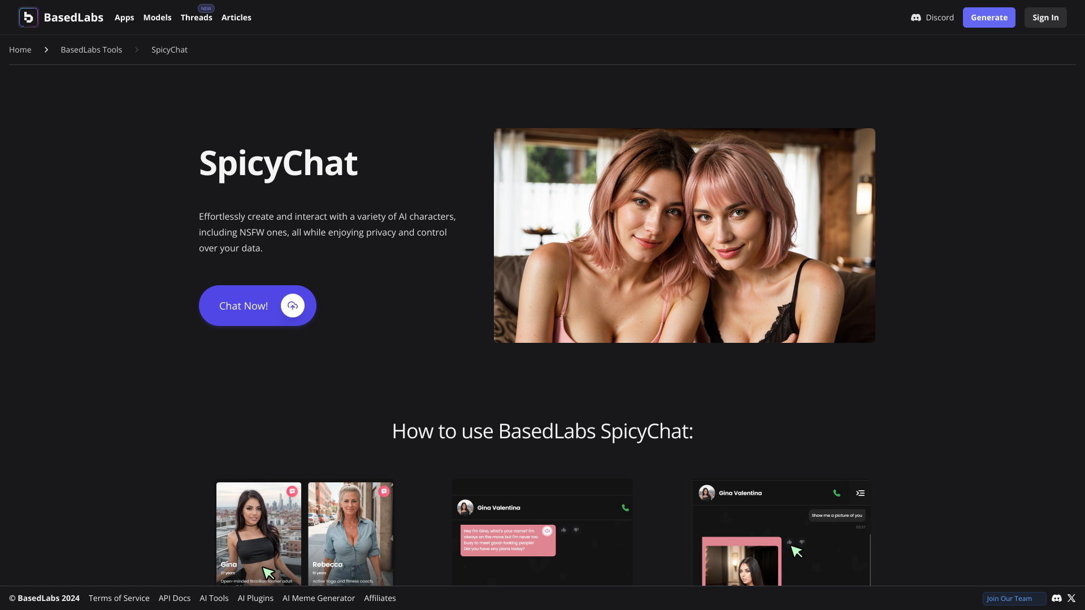Click the Gina character profile icon
This screenshot has height=610, width=1085.
259,533
